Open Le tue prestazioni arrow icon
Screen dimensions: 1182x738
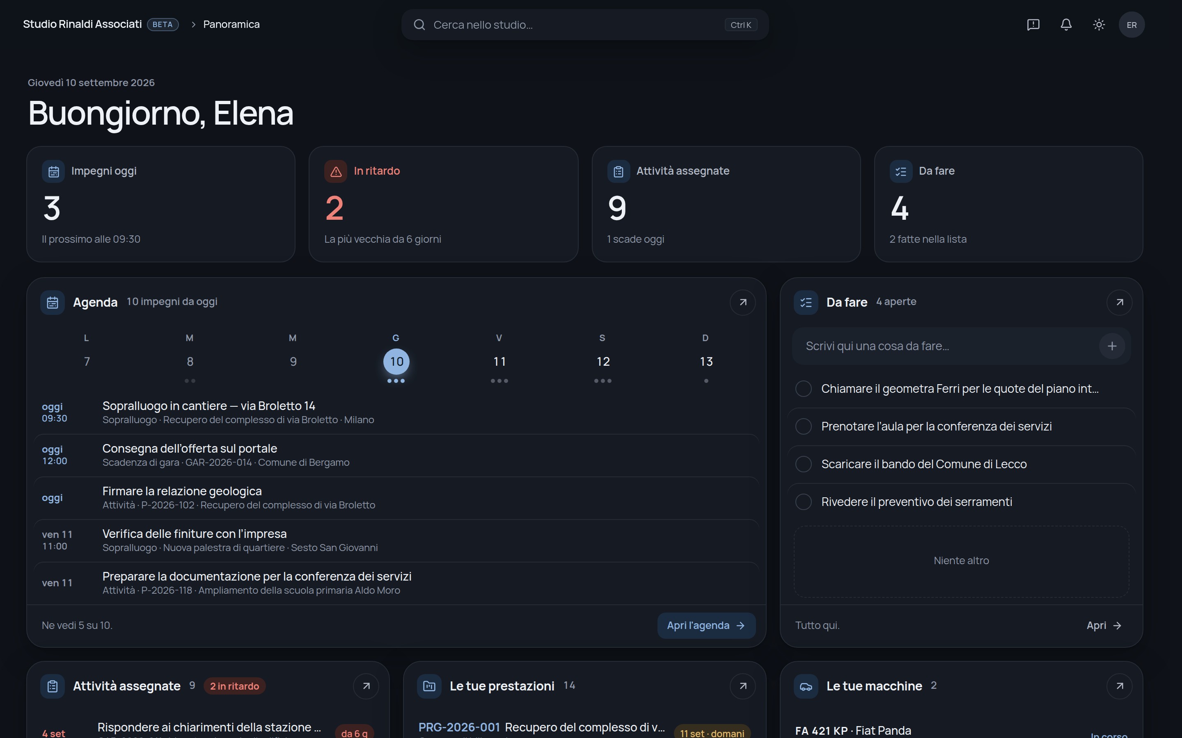pyautogui.click(x=742, y=686)
